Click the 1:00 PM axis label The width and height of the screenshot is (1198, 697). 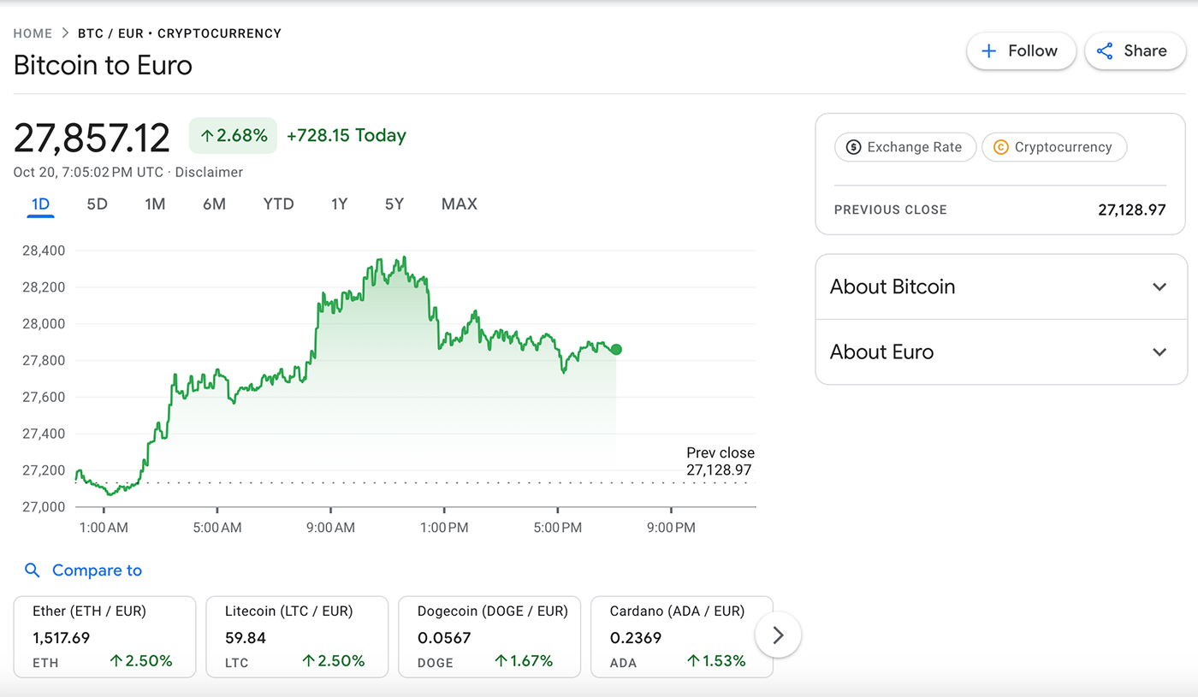[444, 528]
